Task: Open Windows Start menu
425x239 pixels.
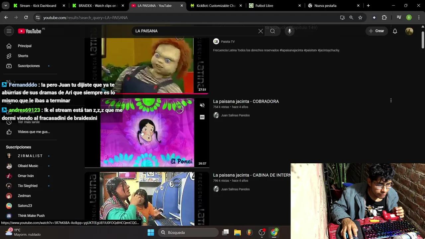Action: click(151, 232)
